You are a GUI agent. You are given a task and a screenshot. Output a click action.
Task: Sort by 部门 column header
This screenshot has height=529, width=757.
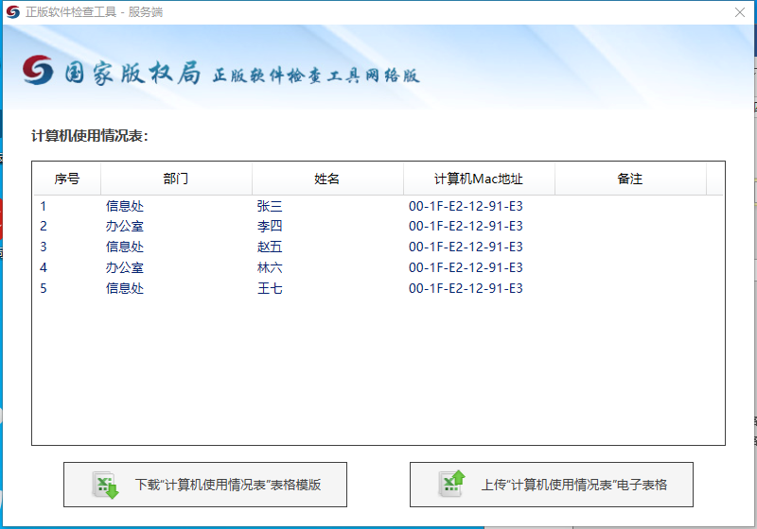(176, 179)
